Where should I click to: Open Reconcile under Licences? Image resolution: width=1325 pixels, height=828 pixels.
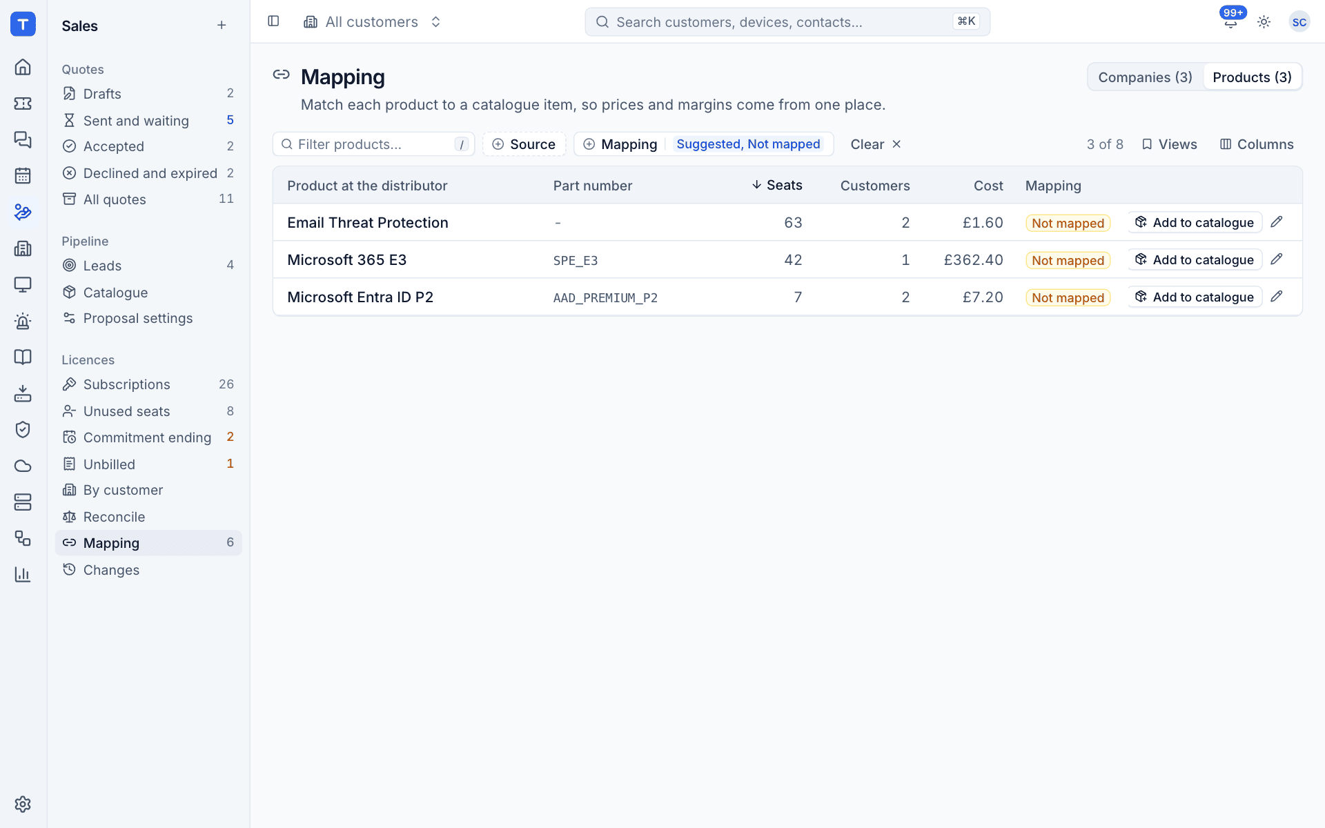tap(148, 517)
